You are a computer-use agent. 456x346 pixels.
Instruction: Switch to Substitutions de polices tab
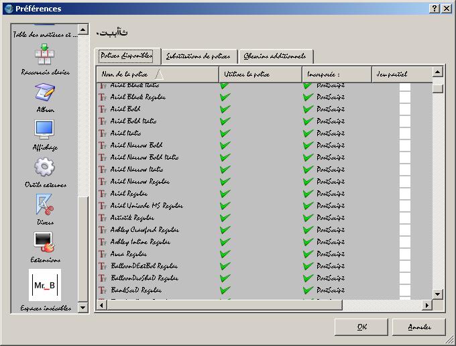point(198,56)
